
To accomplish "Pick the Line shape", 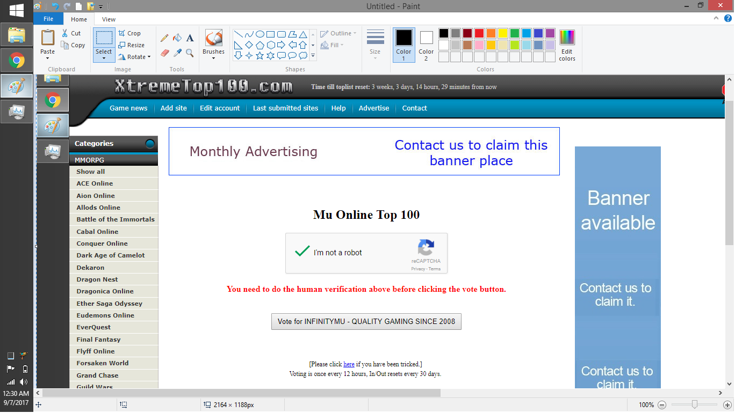I will tap(238, 34).
